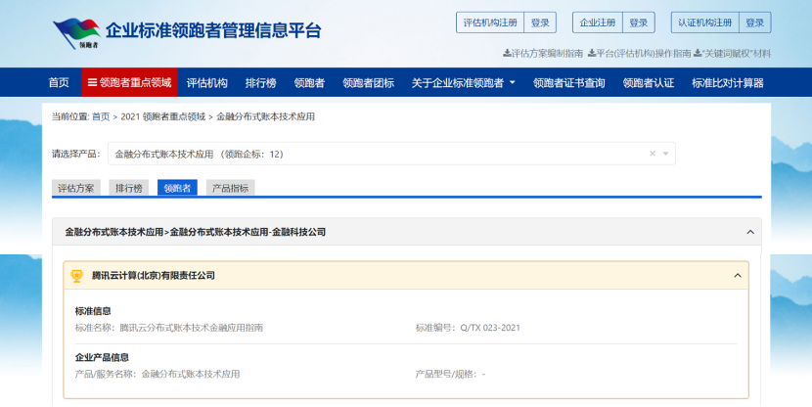Click the 企业标准领跑者管理信息平台 site title
812x407 pixels.
coord(213,30)
